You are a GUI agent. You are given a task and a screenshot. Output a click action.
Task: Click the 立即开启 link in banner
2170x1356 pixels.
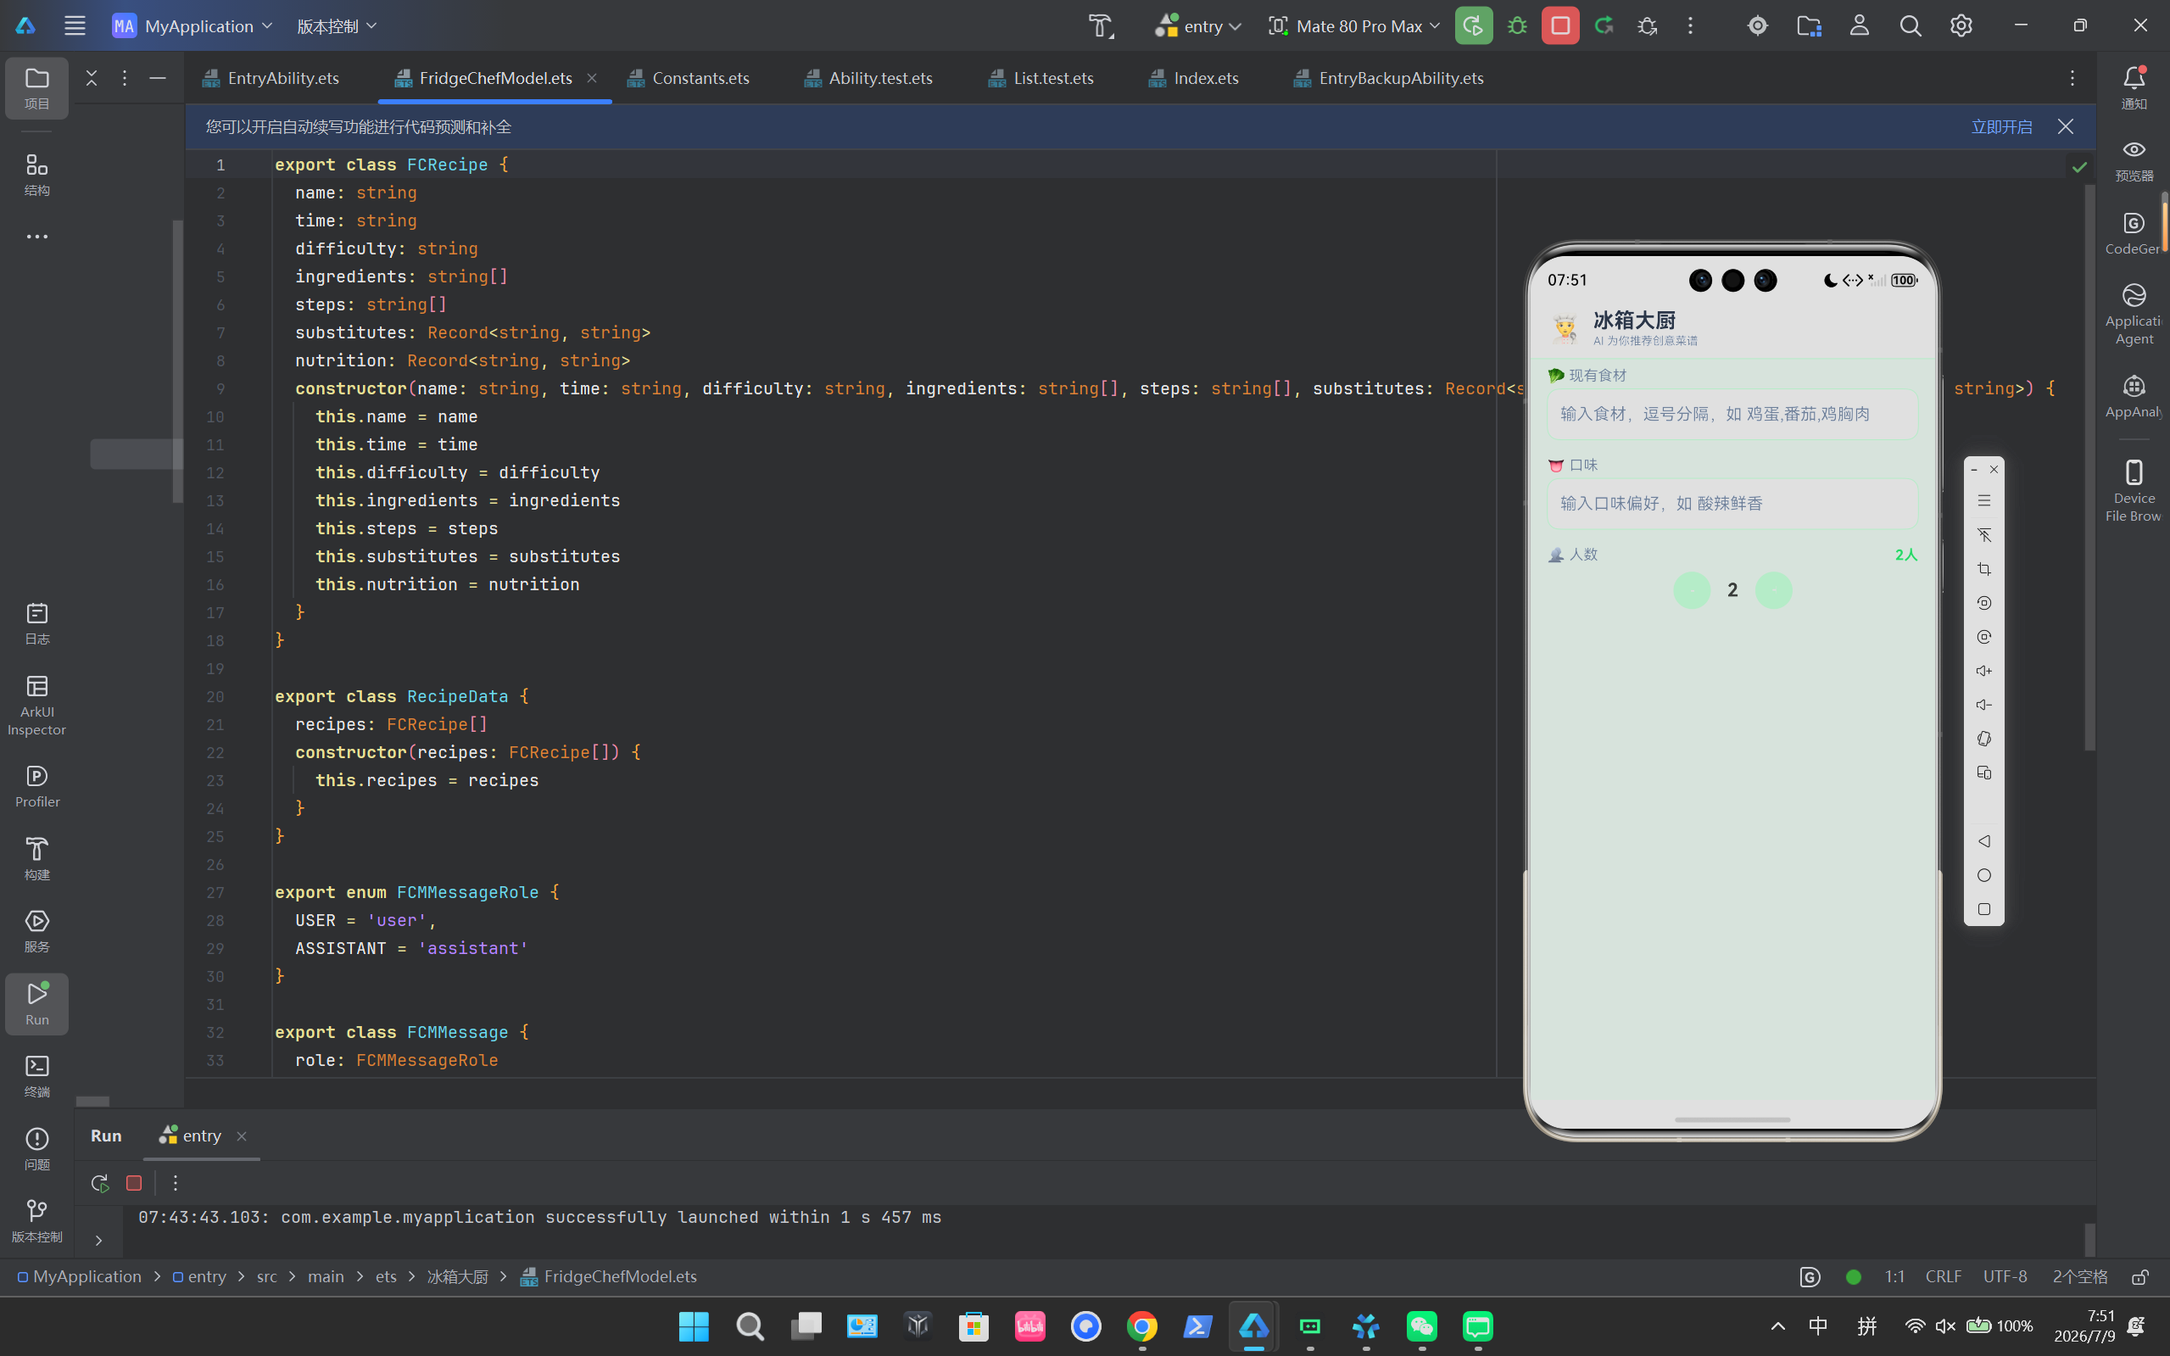(x=2001, y=126)
